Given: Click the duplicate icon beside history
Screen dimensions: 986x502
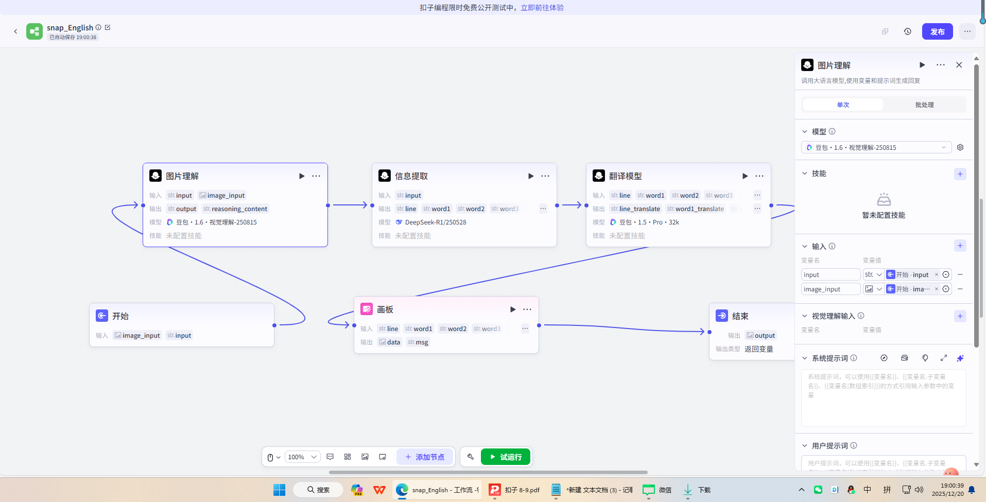Looking at the screenshot, I should (885, 31).
